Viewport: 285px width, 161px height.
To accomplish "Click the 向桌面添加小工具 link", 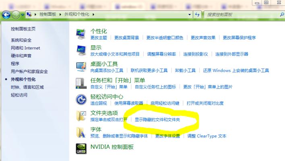I will pyautogui.click(x=107, y=70).
